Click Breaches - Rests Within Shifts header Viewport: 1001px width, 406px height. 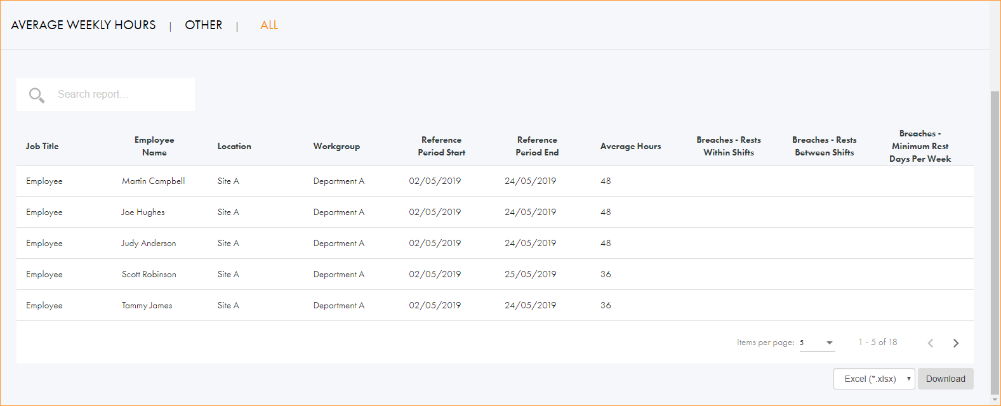coord(728,146)
